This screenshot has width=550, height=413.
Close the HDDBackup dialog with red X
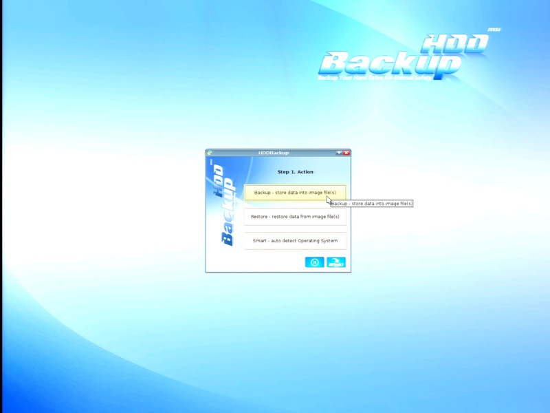click(346, 153)
